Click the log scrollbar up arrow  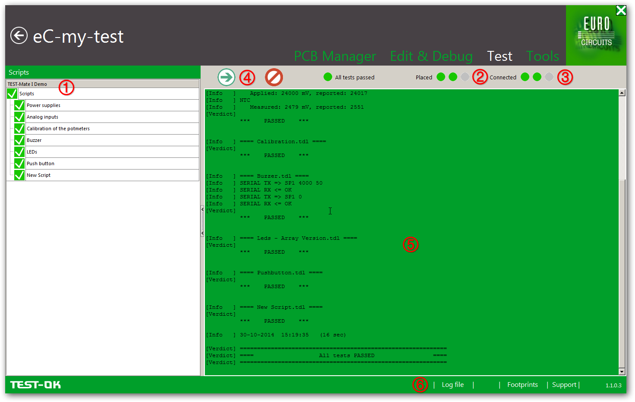622,93
